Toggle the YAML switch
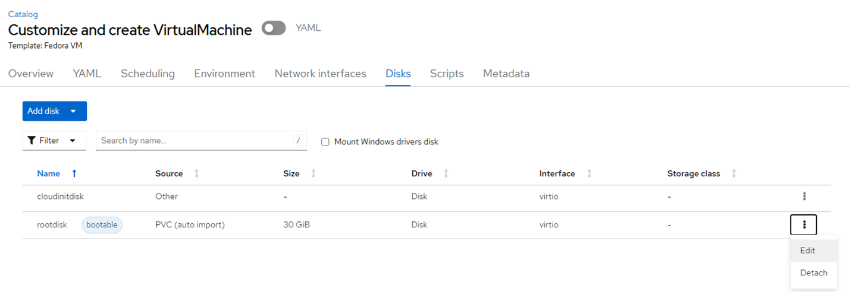 [274, 28]
